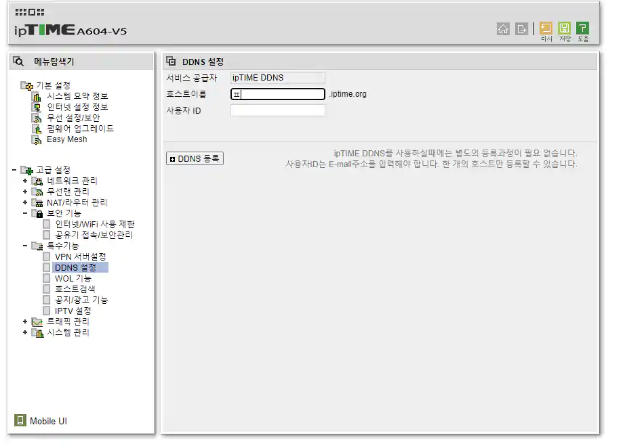Click the Easy Mesh icon

click(37, 139)
